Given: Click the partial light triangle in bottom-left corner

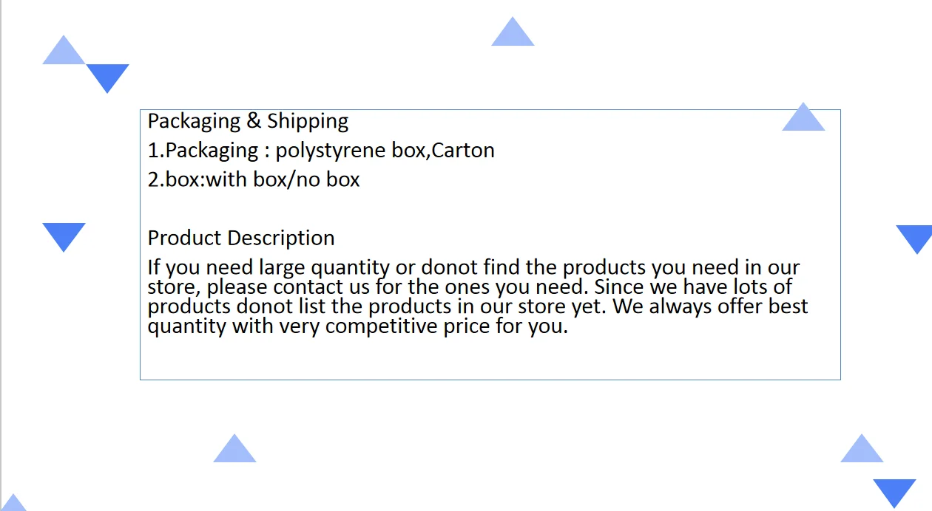Looking at the screenshot, I should click(x=13, y=505).
